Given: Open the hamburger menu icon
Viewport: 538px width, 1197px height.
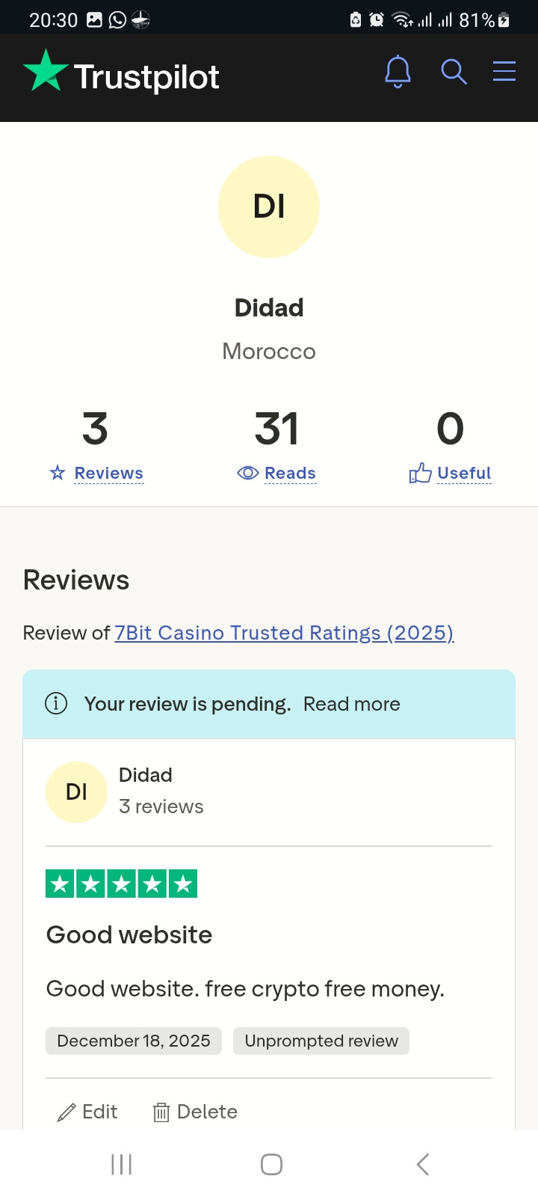Looking at the screenshot, I should (x=504, y=71).
